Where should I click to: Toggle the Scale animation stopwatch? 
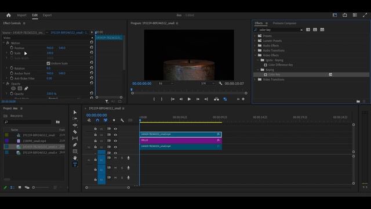(x=12, y=53)
